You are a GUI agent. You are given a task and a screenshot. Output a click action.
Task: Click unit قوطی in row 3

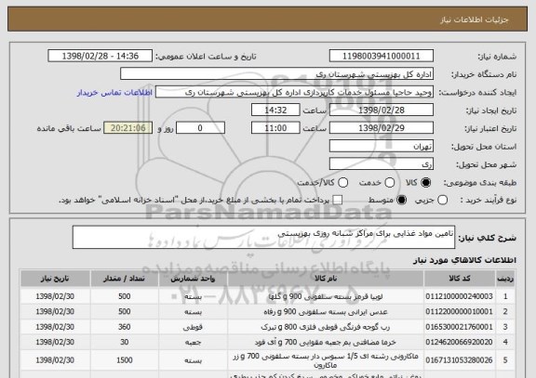point(193,327)
